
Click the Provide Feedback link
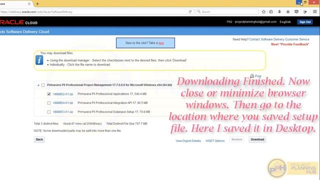(x=290, y=44)
